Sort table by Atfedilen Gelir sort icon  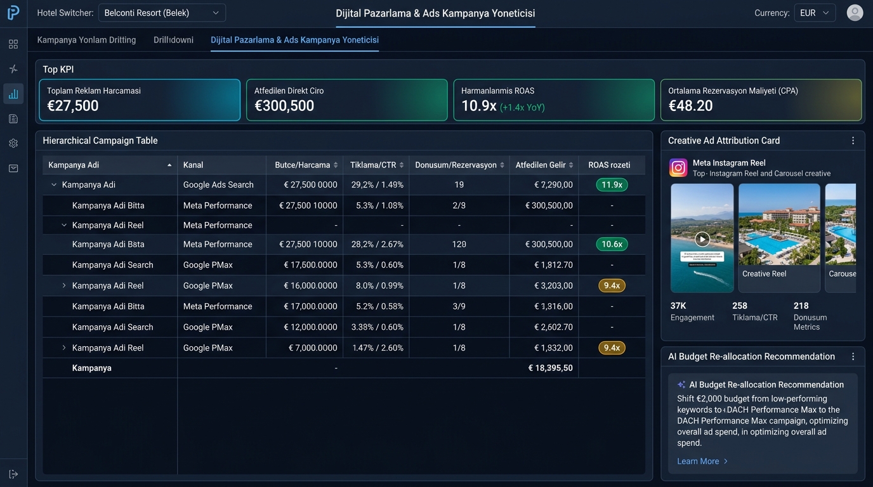pos(571,166)
